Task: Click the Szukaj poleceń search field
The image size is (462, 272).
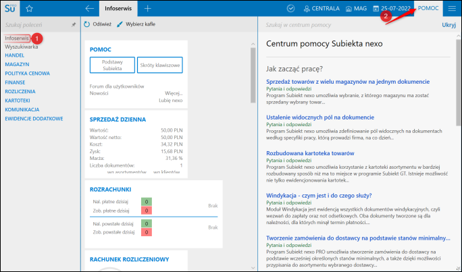Action: tap(37, 25)
